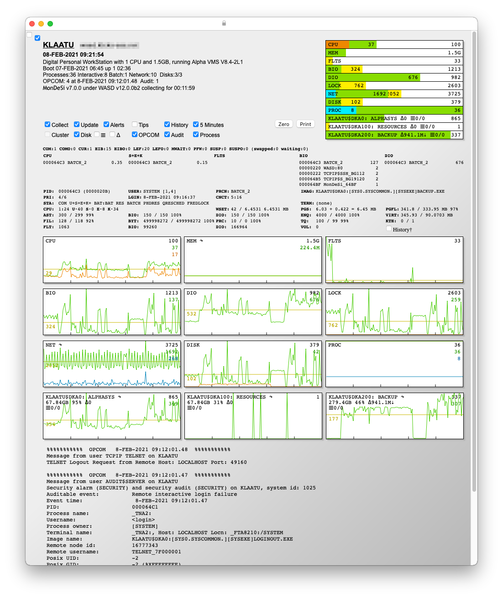Click process entry "00000220 WASD:80"
The height and width of the screenshot is (599, 503).
[321, 168]
